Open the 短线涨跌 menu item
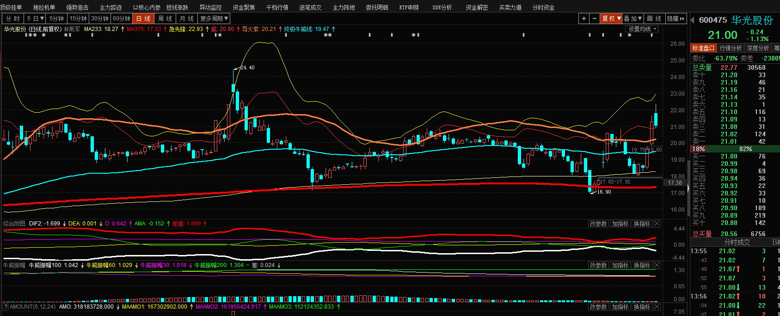Image resolution: width=780 pixels, height=316 pixels. [x=178, y=7]
